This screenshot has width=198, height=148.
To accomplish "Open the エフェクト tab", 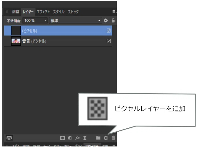I will pos(43,12).
